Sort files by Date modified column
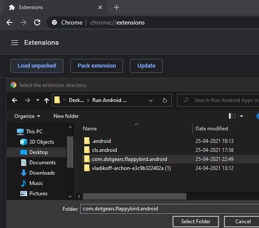Image resolution: width=259 pixels, height=228 pixels. pyautogui.click(x=212, y=128)
